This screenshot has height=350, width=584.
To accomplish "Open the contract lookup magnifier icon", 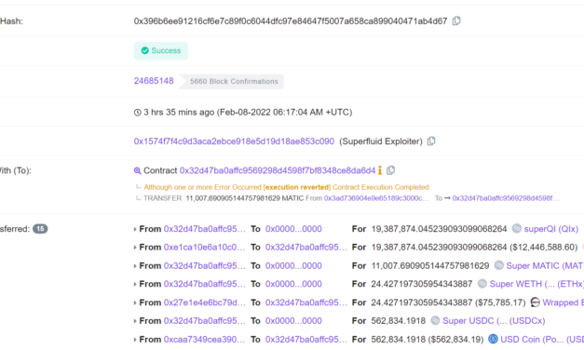I will coord(138,170).
